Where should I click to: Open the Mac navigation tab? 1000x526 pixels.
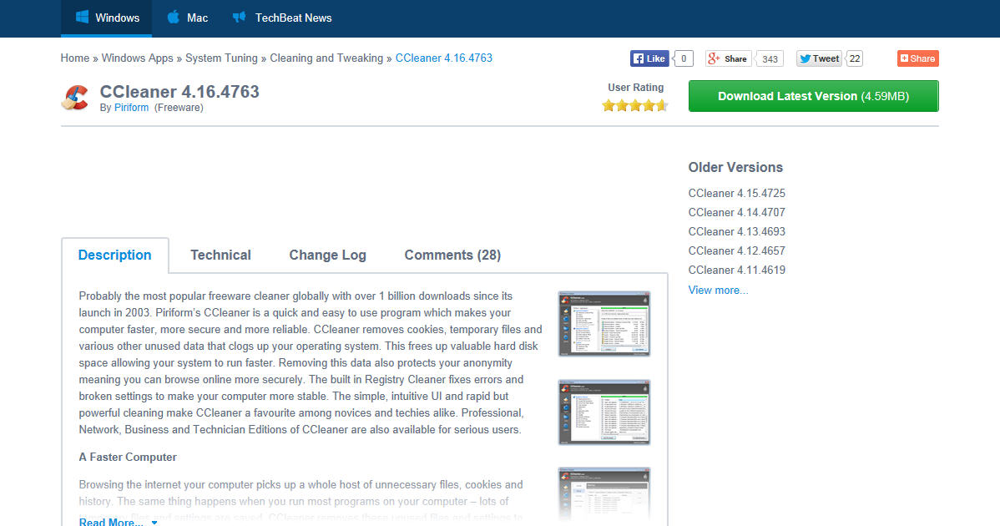(x=188, y=18)
